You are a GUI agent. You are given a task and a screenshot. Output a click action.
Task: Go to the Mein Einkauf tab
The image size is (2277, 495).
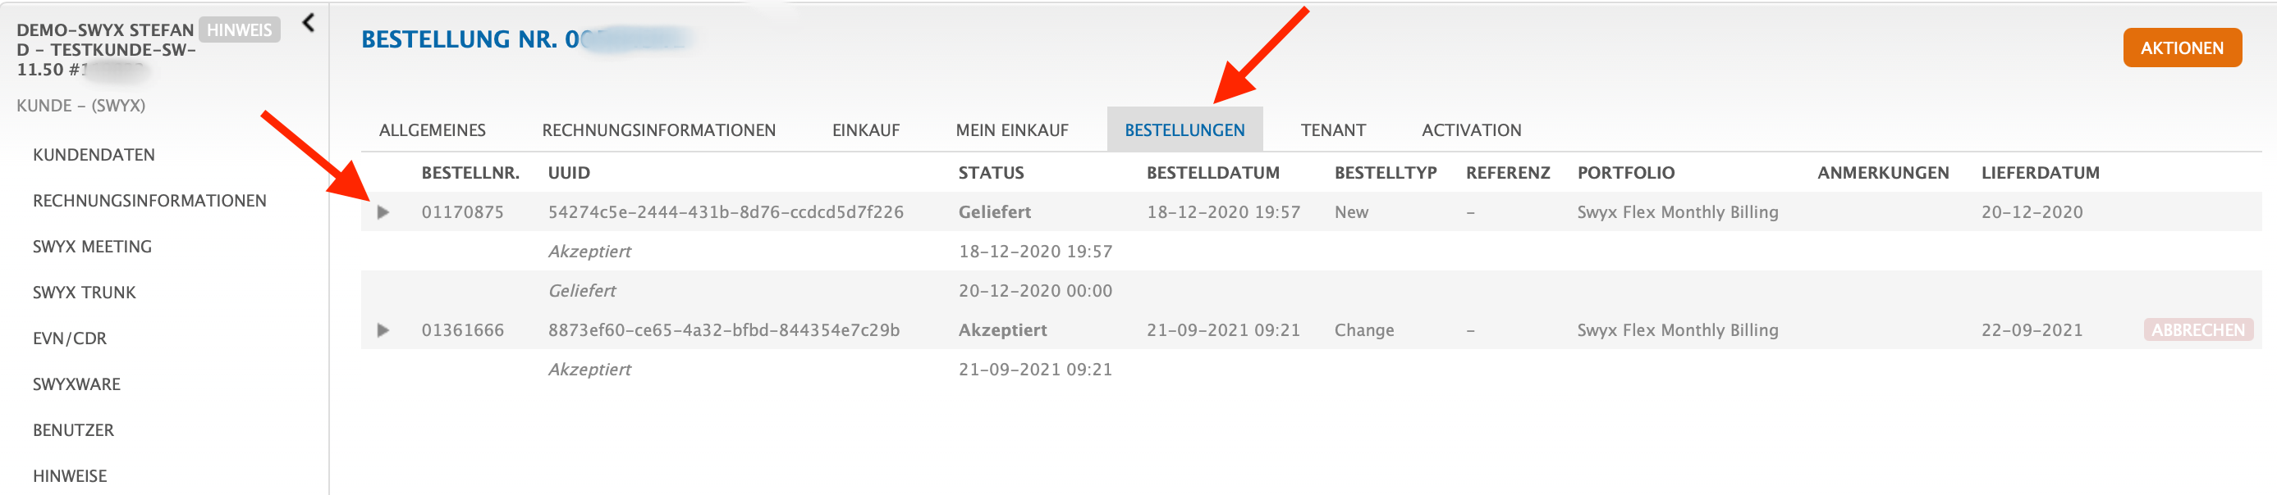1011,130
